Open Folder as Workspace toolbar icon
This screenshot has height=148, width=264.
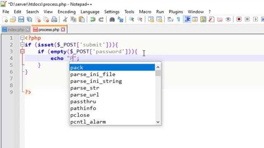(220, 19)
